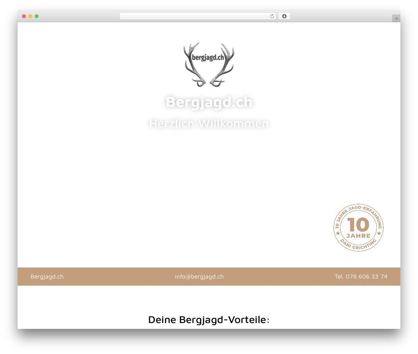Image resolution: width=418 pixels, height=354 pixels.
Task: Maximize the window with green button
Action: (37, 16)
